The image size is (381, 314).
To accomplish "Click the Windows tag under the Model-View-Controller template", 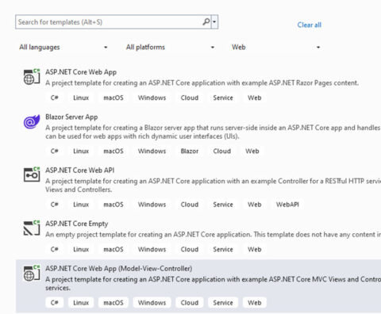I will tap(152, 303).
